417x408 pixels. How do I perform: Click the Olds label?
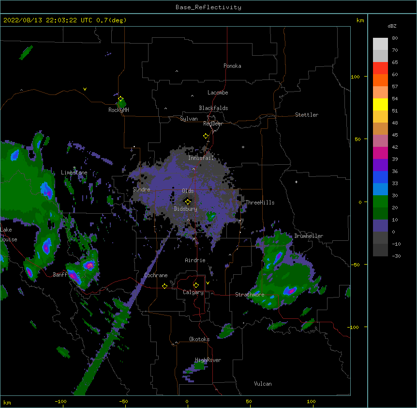pos(188,191)
